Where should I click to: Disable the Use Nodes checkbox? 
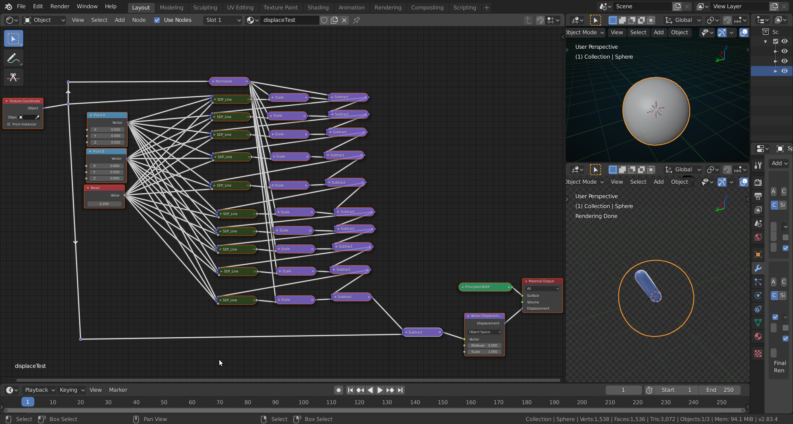(157, 20)
